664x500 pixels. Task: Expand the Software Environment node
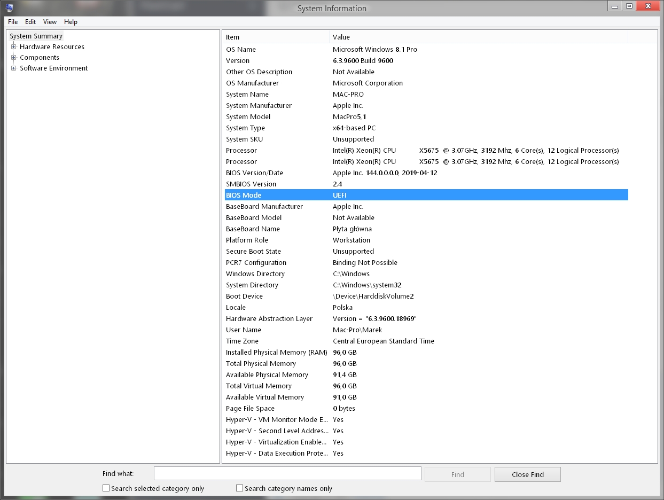[14, 68]
